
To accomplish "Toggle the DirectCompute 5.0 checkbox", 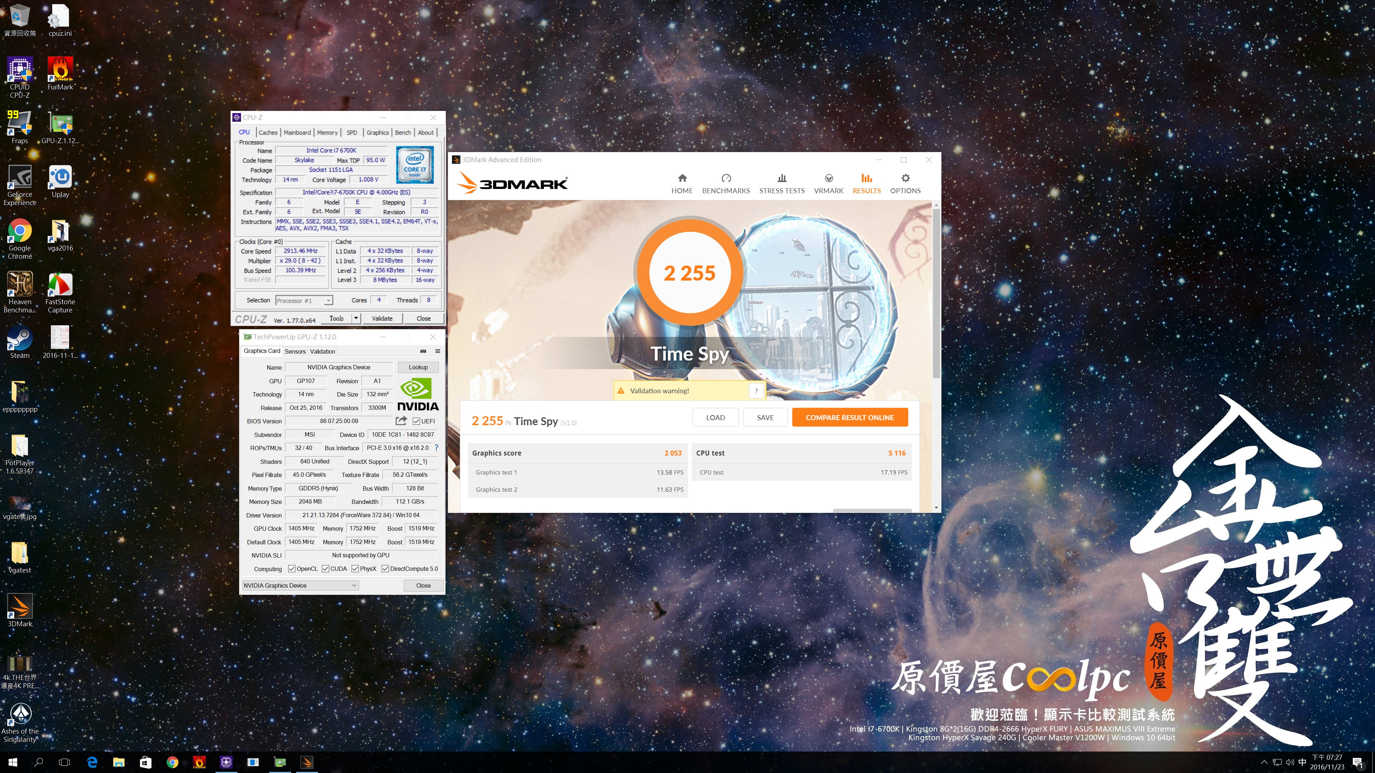I will point(385,569).
